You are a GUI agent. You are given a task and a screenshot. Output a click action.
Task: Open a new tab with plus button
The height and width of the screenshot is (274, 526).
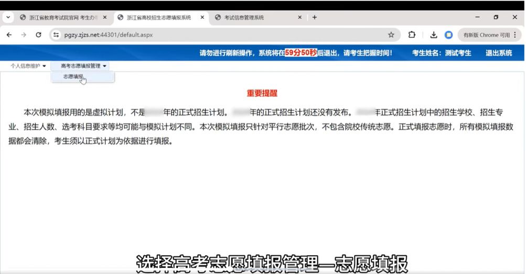(315, 17)
